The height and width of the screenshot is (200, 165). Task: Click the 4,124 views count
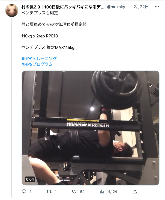(113, 192)
